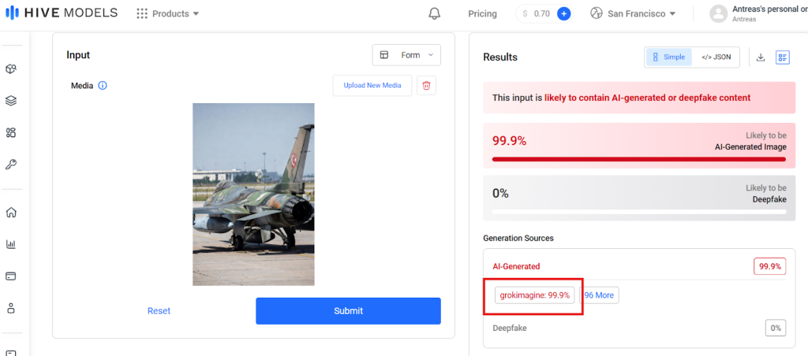Image resolution: width=808 pixels, height=356 pixels.
Task: Open the bar chart usage icon in sidebar
Action: pos(11,244)
